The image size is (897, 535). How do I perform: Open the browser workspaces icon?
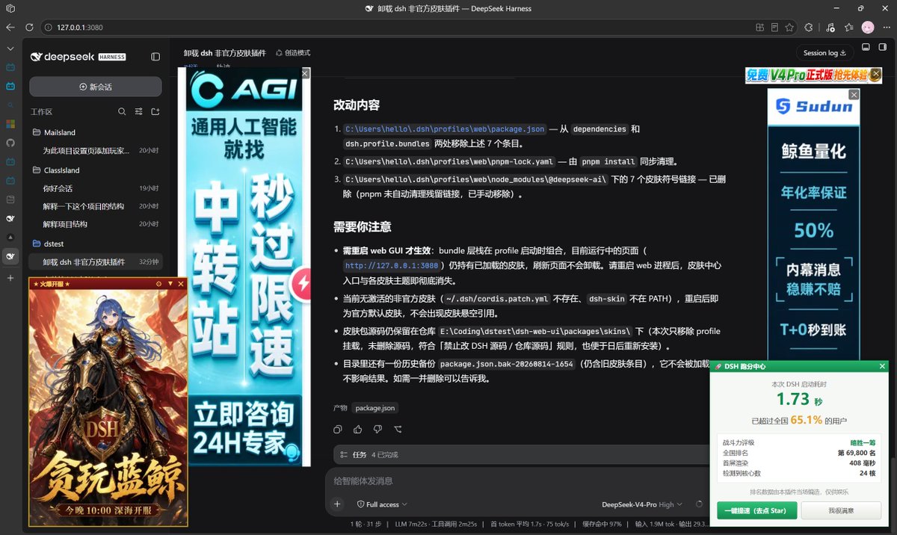click(x=10, y=8)
